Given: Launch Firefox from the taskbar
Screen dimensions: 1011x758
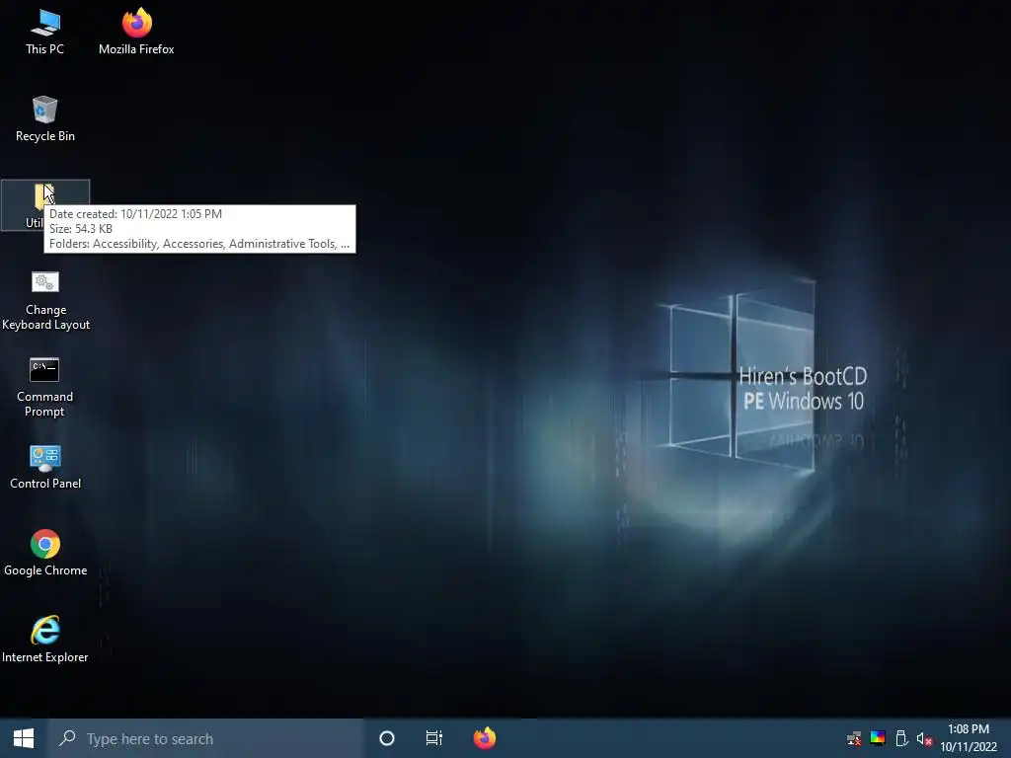Looking at the screenshot, I should click(x=484, y=738).
